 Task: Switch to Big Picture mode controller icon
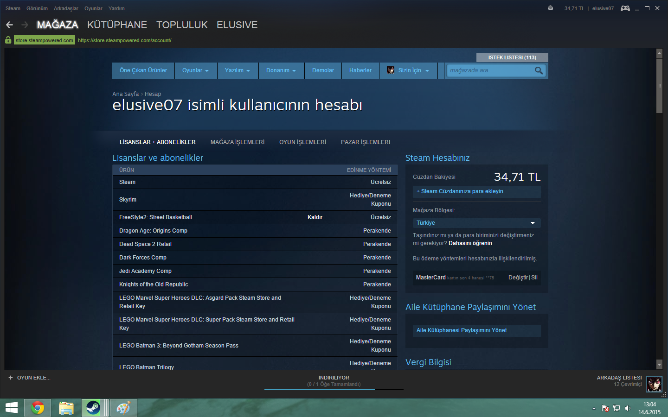point(625,8)
